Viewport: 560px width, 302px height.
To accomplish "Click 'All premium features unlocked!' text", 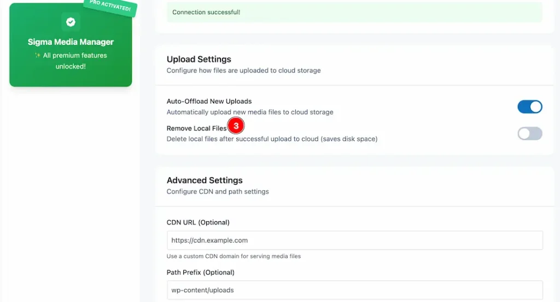I will click(74, 61).
